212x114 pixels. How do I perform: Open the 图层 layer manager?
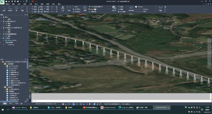coord(85,9)
